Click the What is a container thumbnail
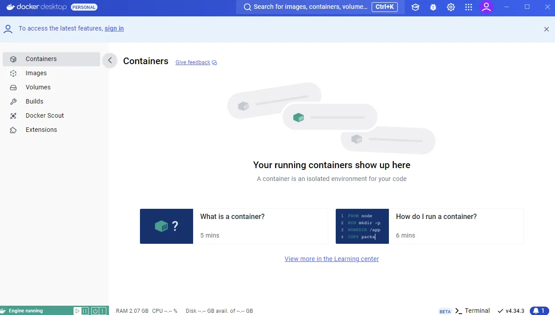Viewport: 555px width, 315px height. click(167, 226)
